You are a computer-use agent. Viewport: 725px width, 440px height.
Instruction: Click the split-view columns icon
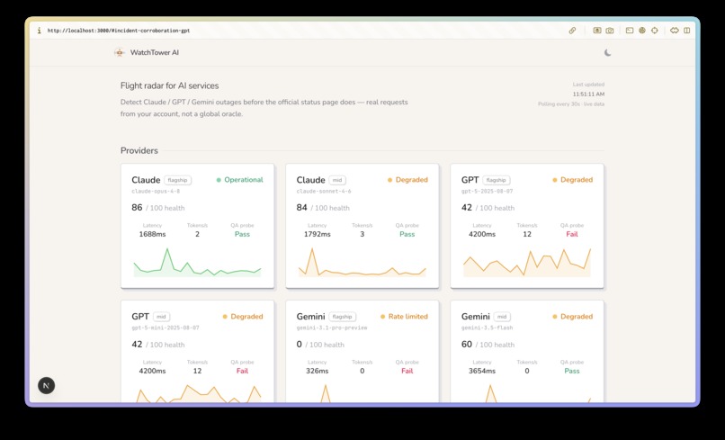[687, 31]
